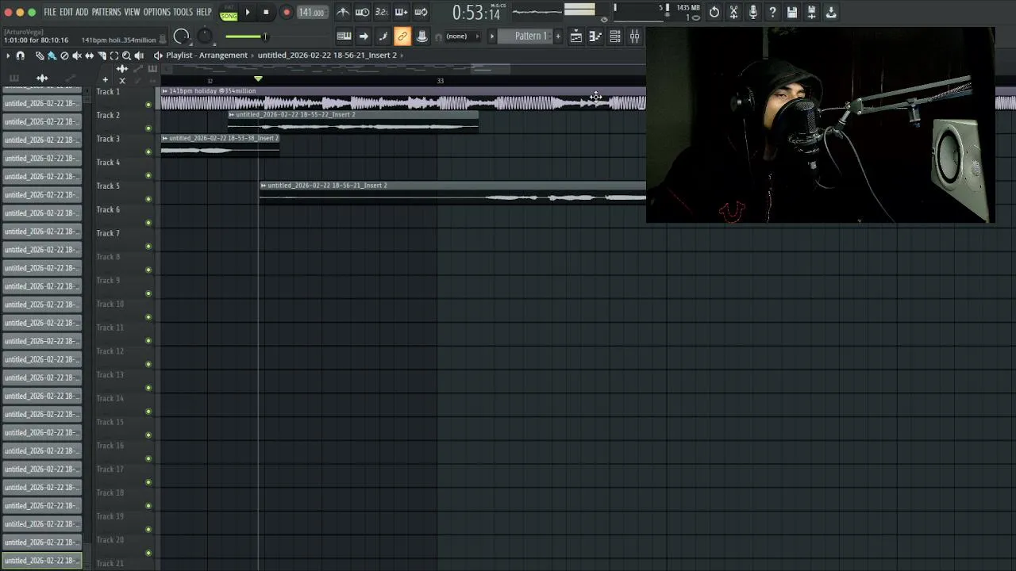
Task: Open the OPTIONS menu
Action: coord(156,12)
